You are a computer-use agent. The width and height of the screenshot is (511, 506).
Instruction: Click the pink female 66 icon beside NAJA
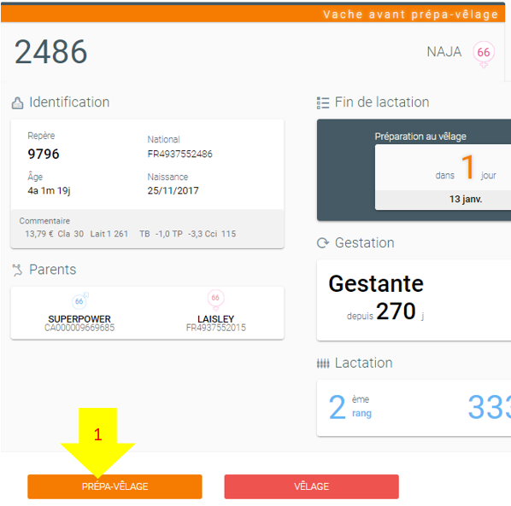[x=484, y=54]
